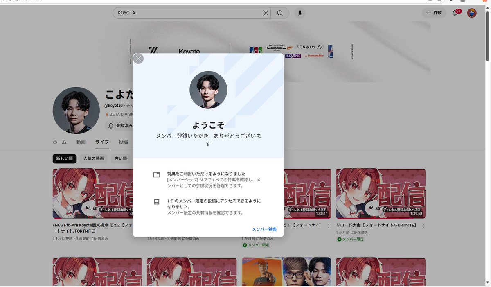Click the ようこそ heading

[208, 125]
